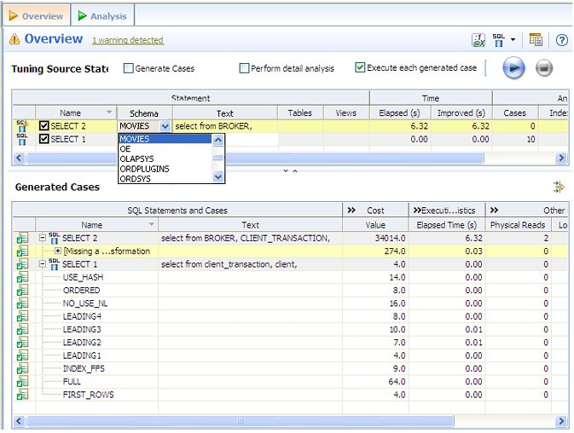Click the case icon next to FIRST_ROWS

click(21, 395)
